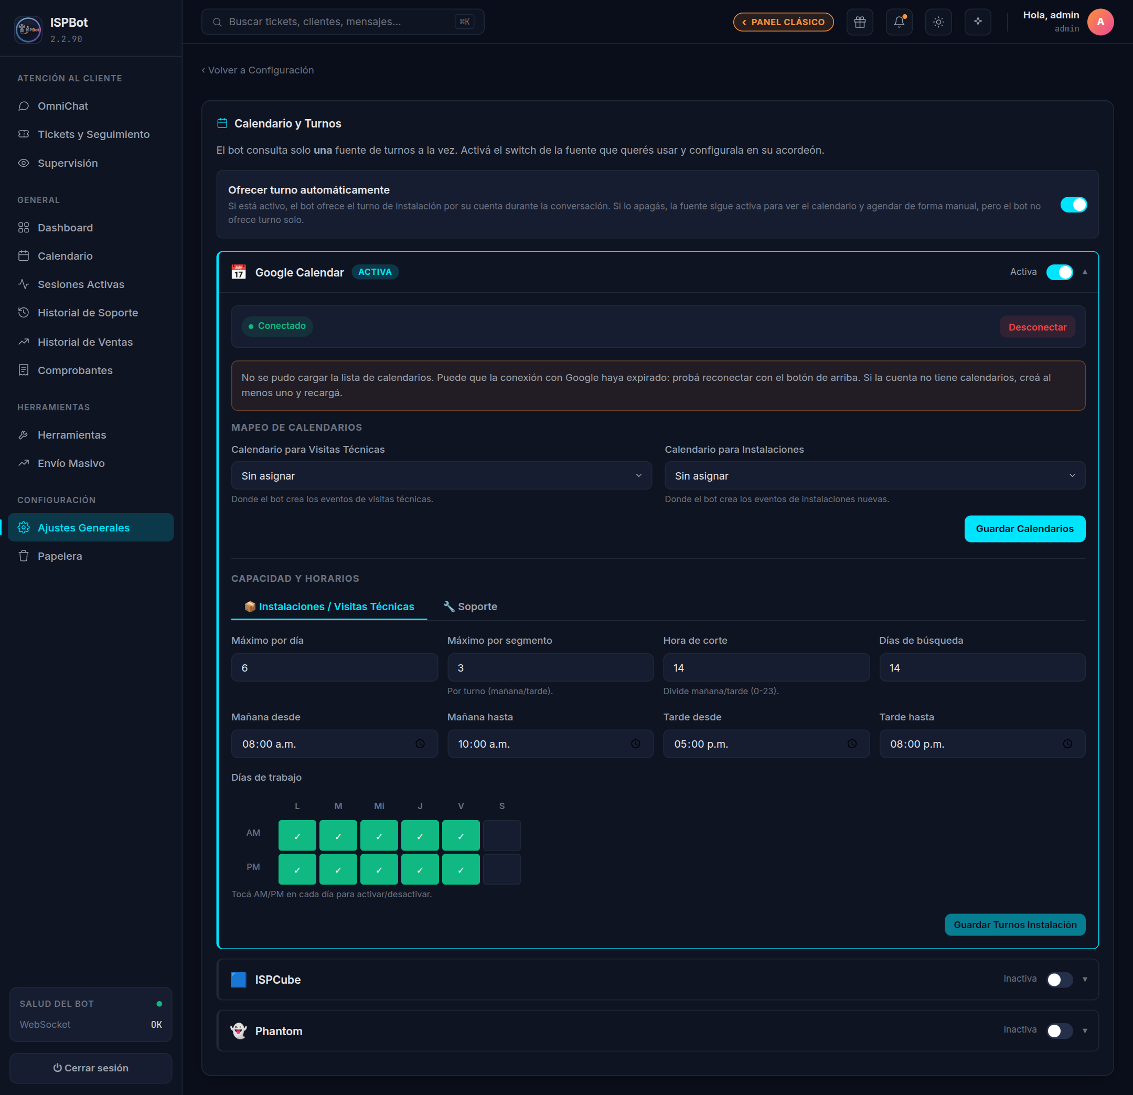Uncheck Monday AM work slot
Image resolution: width=1133 pixels, height=1095 pixels.
click(297, 835)
